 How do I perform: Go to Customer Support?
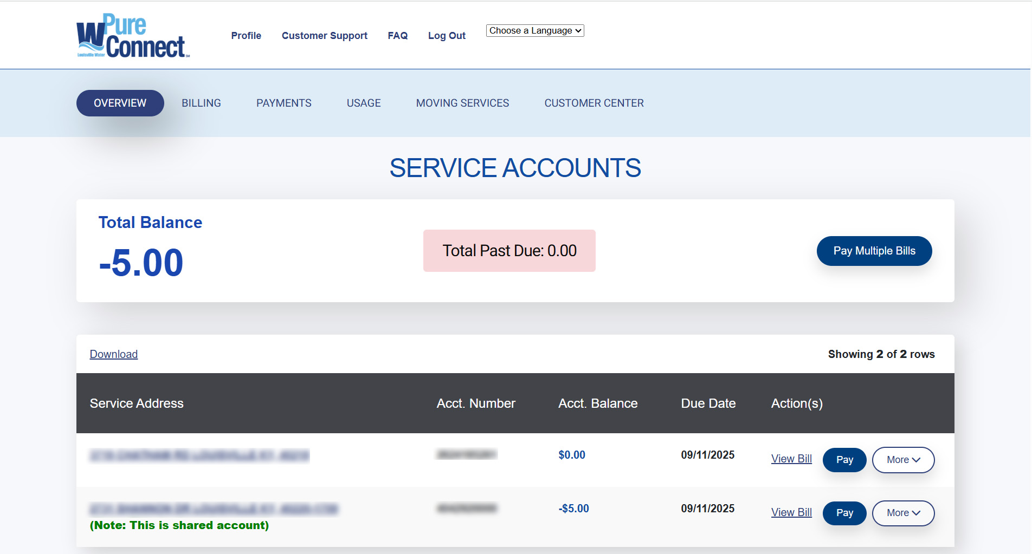(x=324, y=36)
